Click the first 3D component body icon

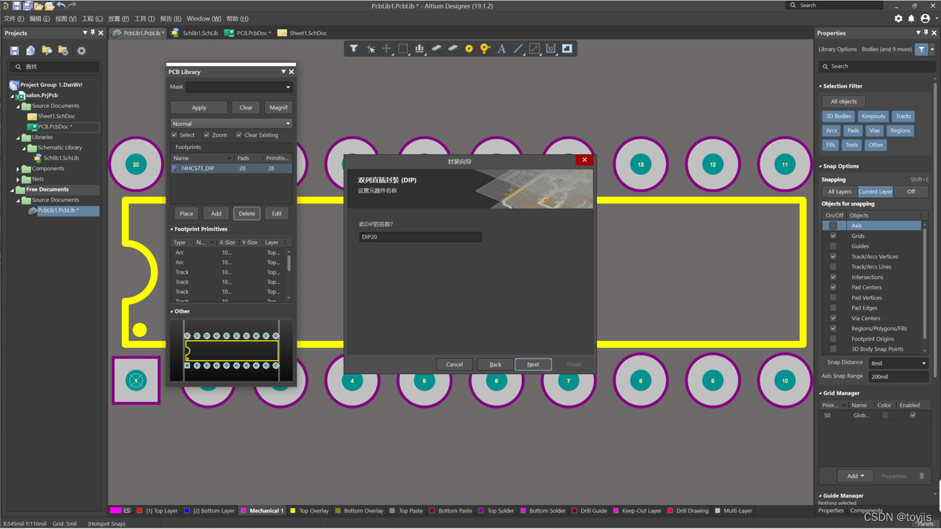(x=436, y=48)
